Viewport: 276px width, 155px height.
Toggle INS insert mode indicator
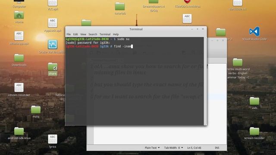[217, 148]
